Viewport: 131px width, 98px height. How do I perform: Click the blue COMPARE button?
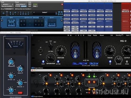[24, 6]
